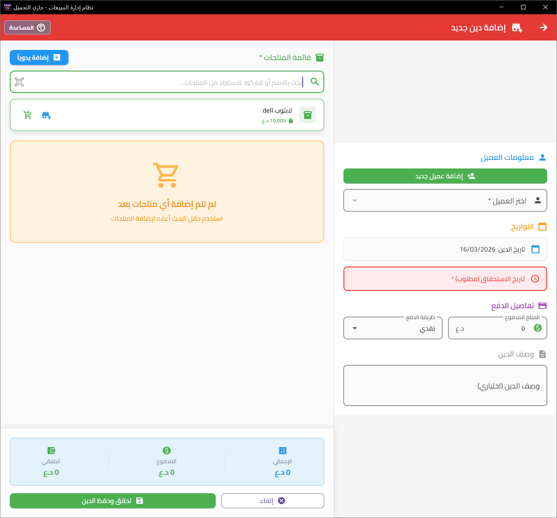Screen dimensions: 557x518
Task: Set the required تاريخ الاستحقاق due date
Action: (445, 279)
